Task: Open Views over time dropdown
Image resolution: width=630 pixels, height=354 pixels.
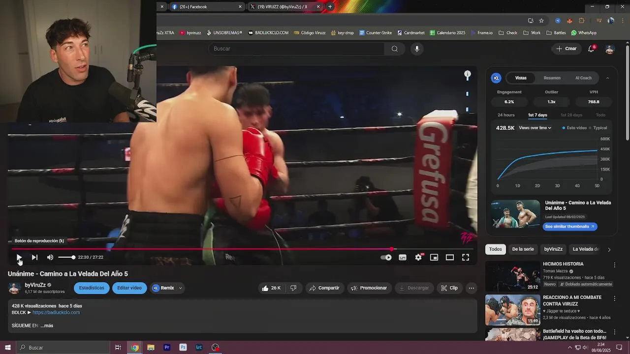Action: click(535, 128)
